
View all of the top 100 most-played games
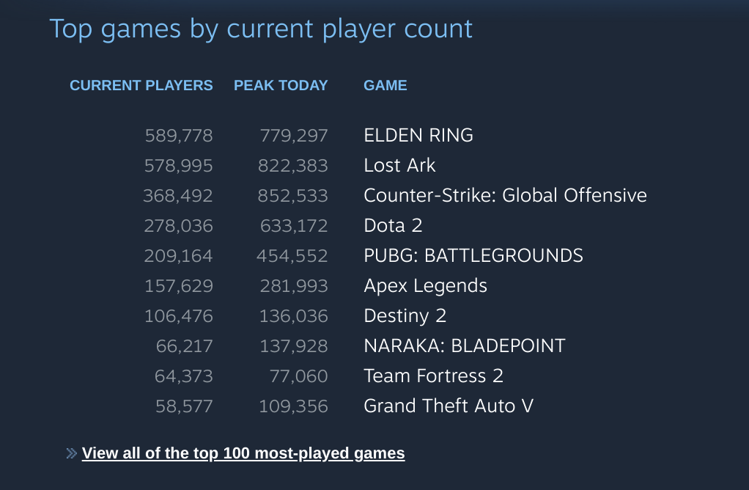[243, 453]
